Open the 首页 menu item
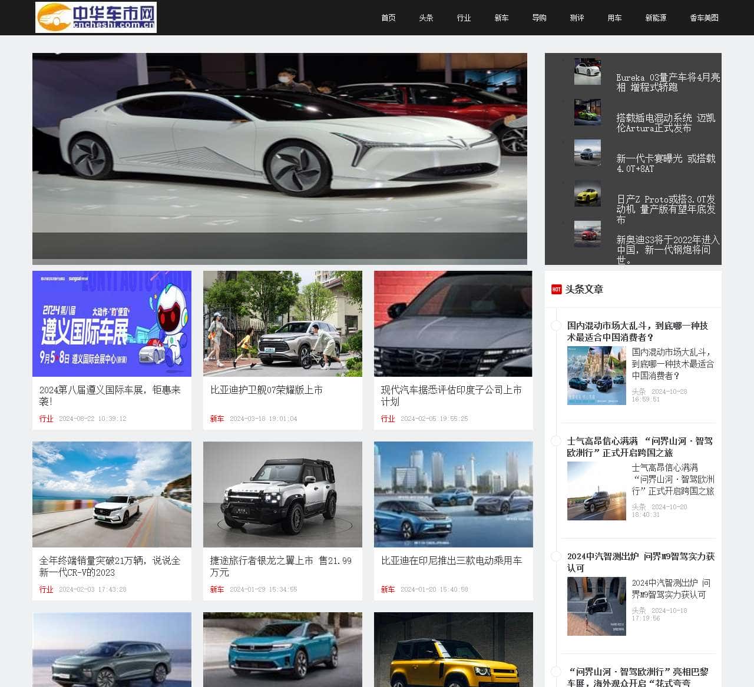Viewport: 754px width, 687px height. [389, 18]
